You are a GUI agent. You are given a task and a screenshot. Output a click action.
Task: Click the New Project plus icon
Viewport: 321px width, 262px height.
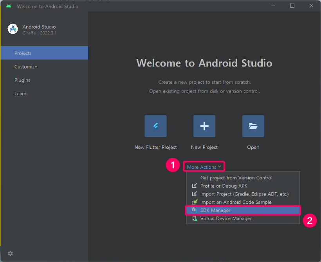(x=204, y=126)
